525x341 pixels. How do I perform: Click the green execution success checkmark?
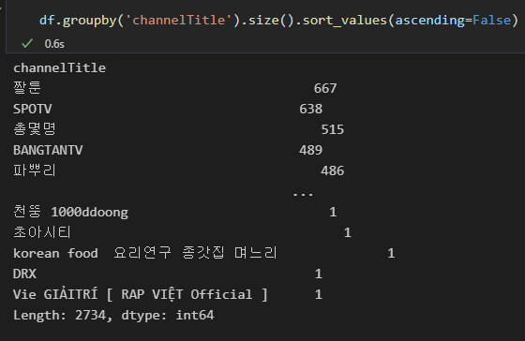pos(27,43)
